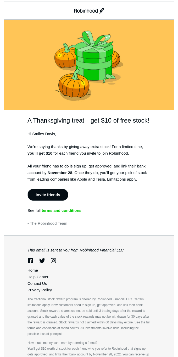
Task: Go to Home in the footer
Action: click(x=33, y=270)
